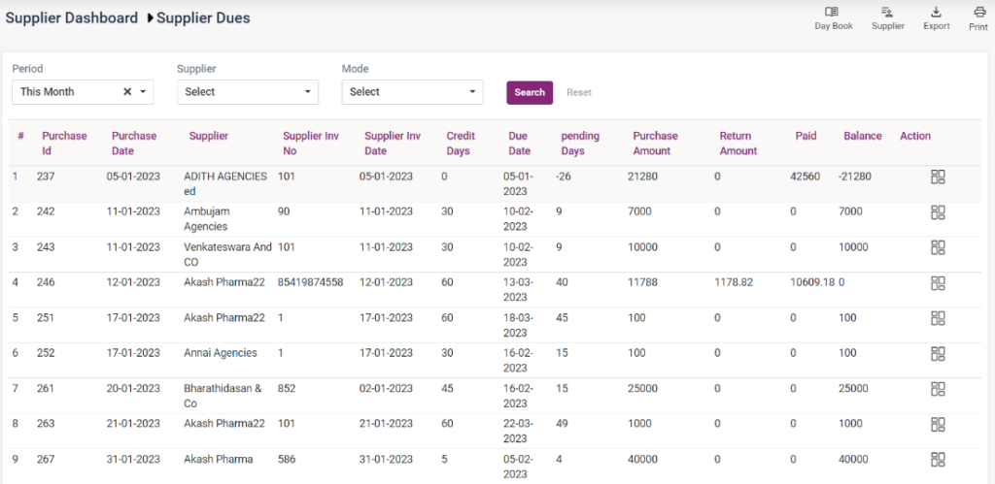
Task: Expand the Period dropdown
Action: pos(144,92)
